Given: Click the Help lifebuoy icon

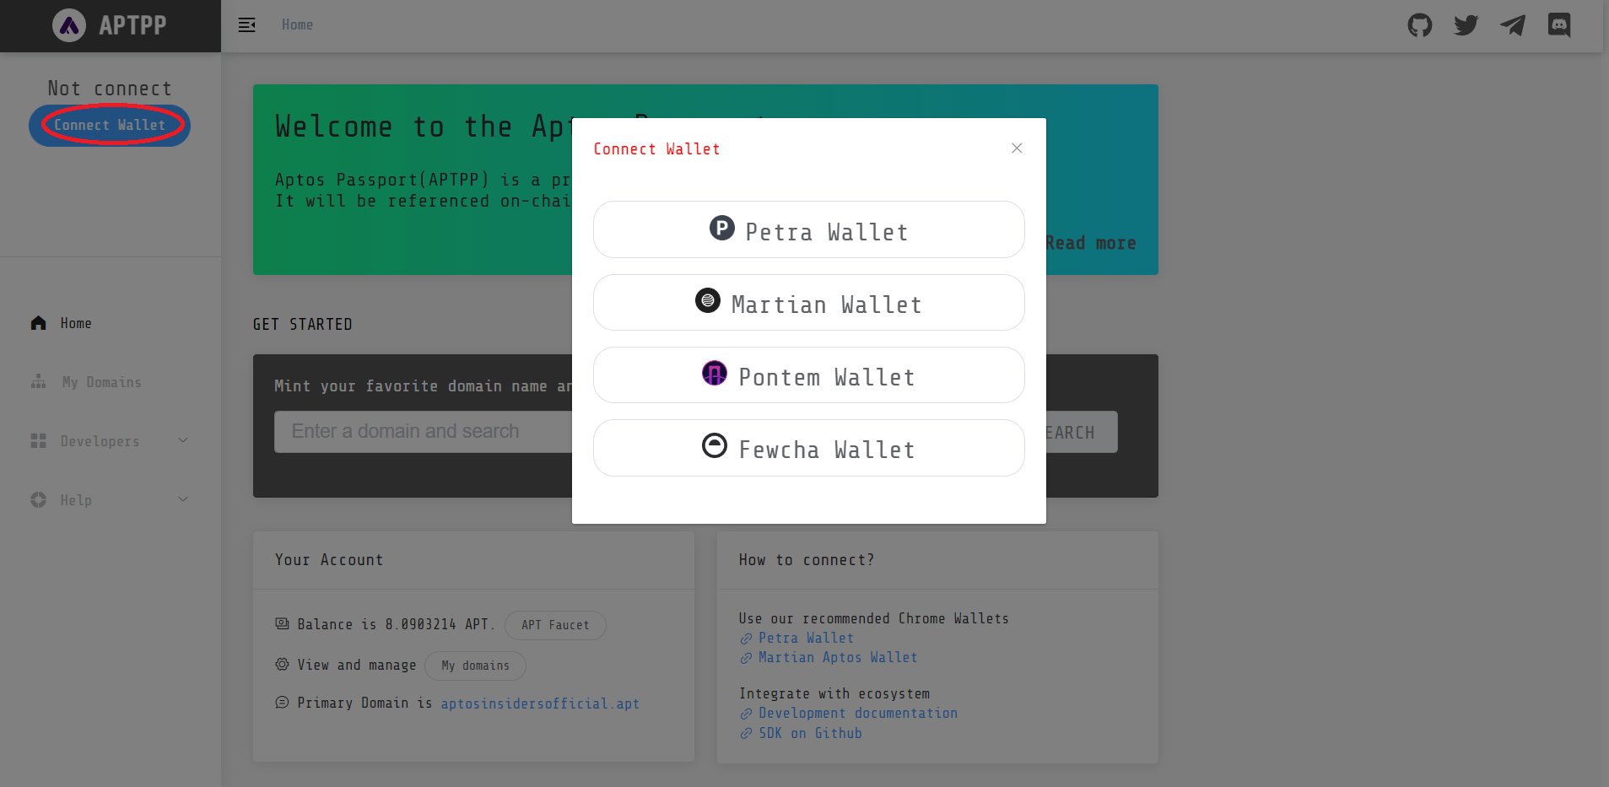Looking at the screenshot, I should (x=39, y=500).
